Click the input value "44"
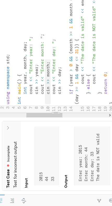The width and height of the screenshot is (112, 206). 46,179
